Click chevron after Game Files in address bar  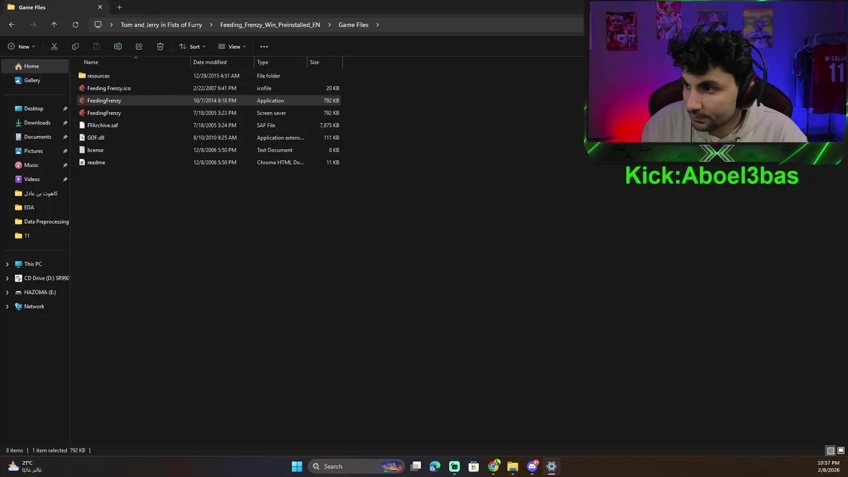378,25
